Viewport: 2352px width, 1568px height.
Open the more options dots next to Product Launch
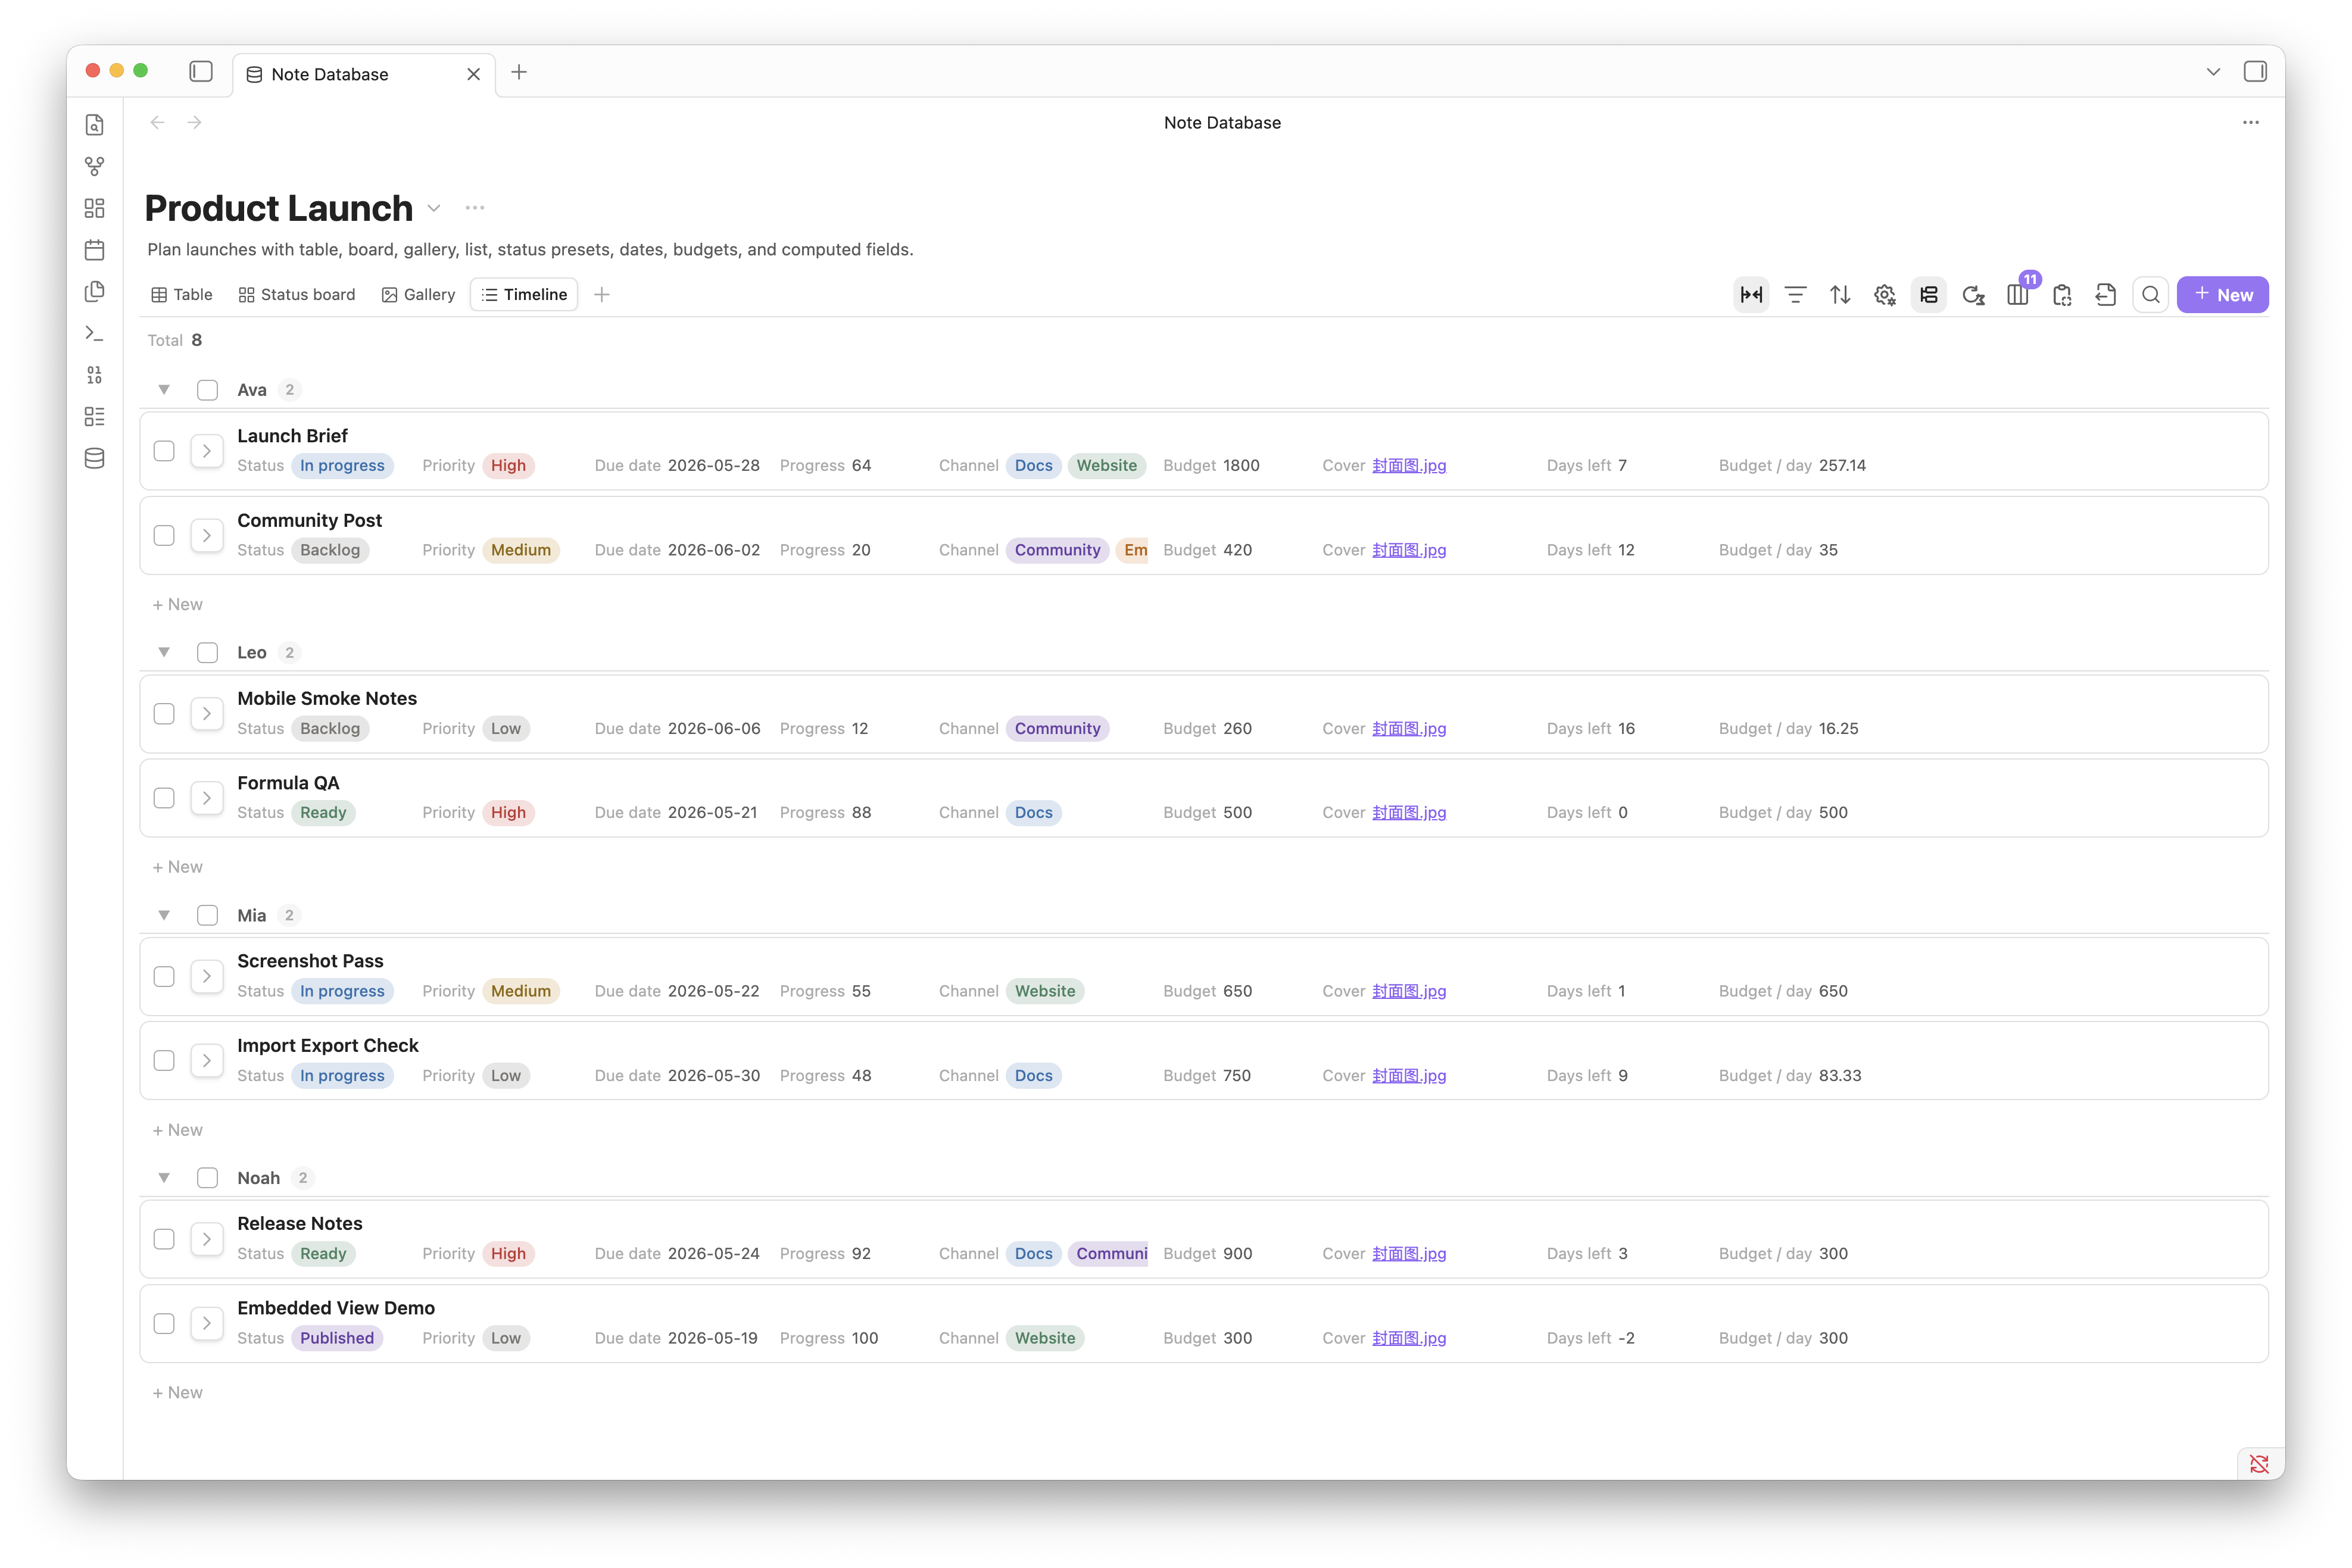click(x=475, y=208)
